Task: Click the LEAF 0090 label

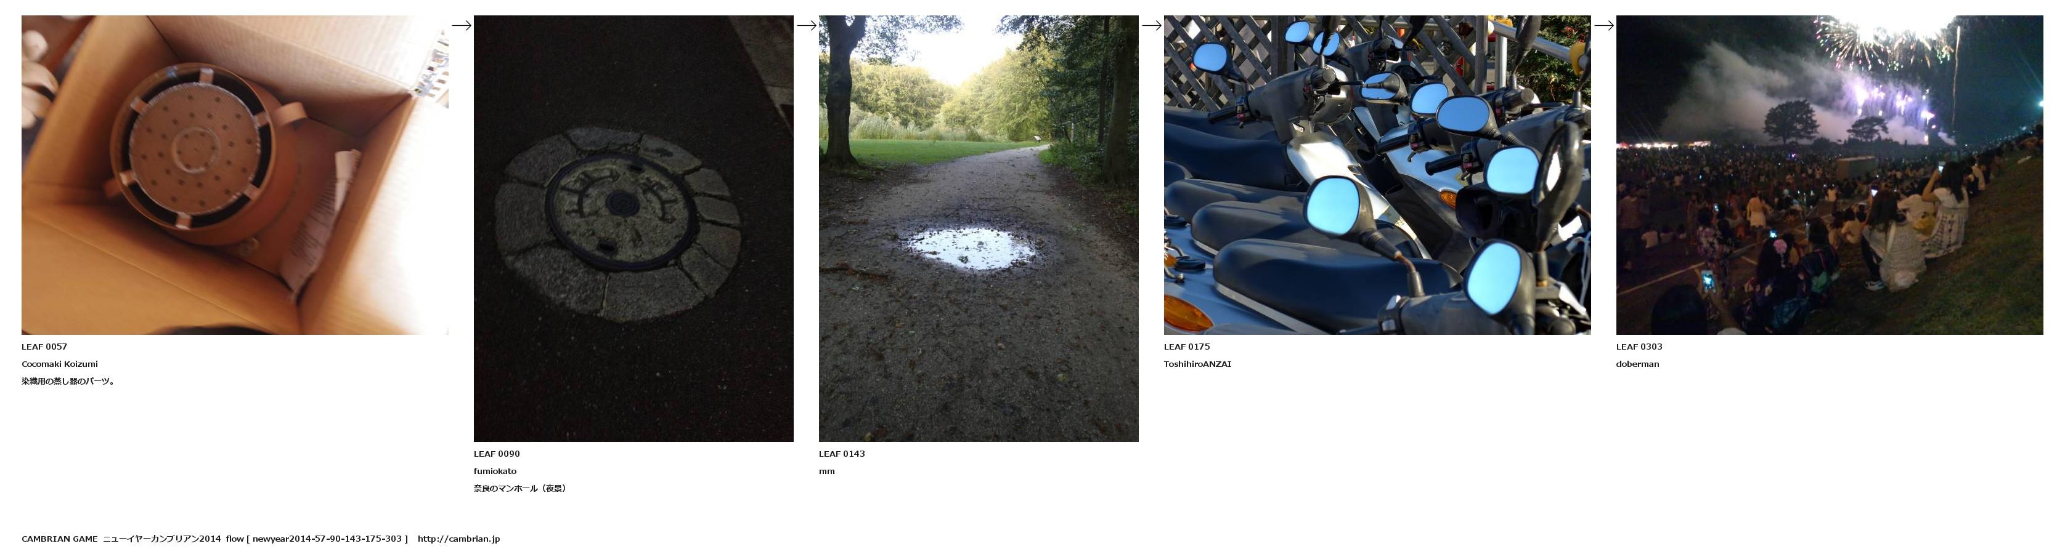Action: point(496,454)
